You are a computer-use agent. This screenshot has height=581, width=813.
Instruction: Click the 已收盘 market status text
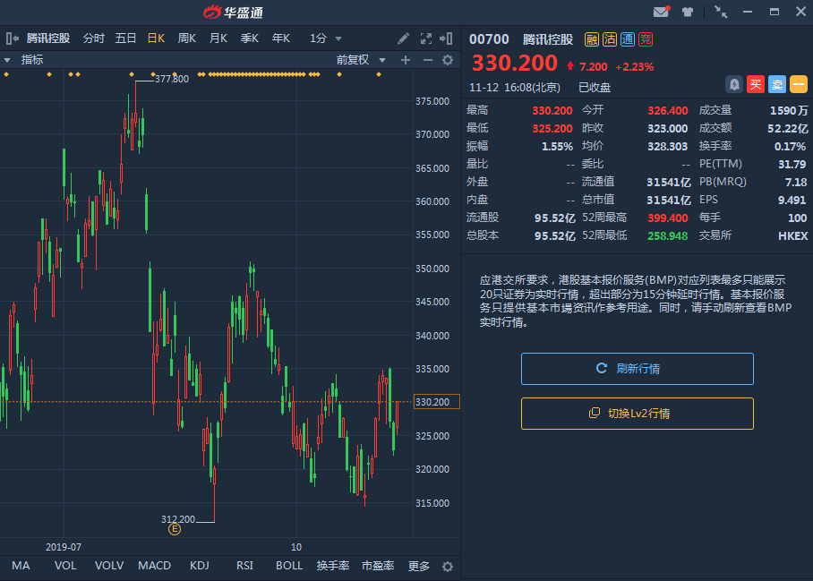coord(595,88)
